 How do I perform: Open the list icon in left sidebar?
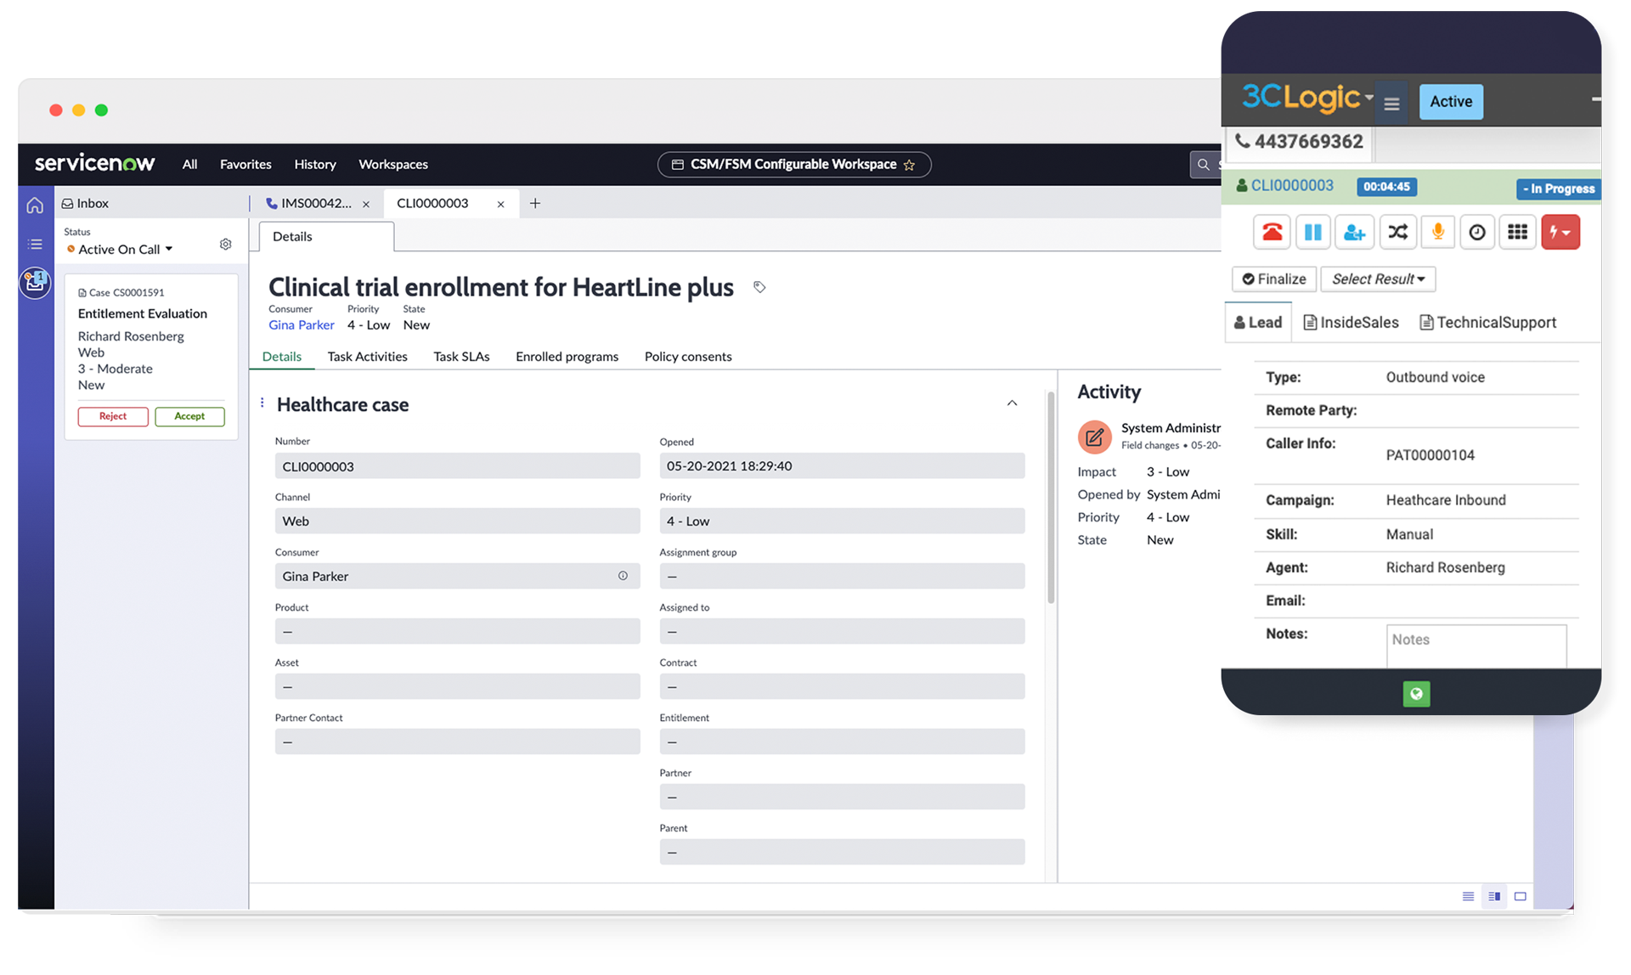click(x=35, y=245)
